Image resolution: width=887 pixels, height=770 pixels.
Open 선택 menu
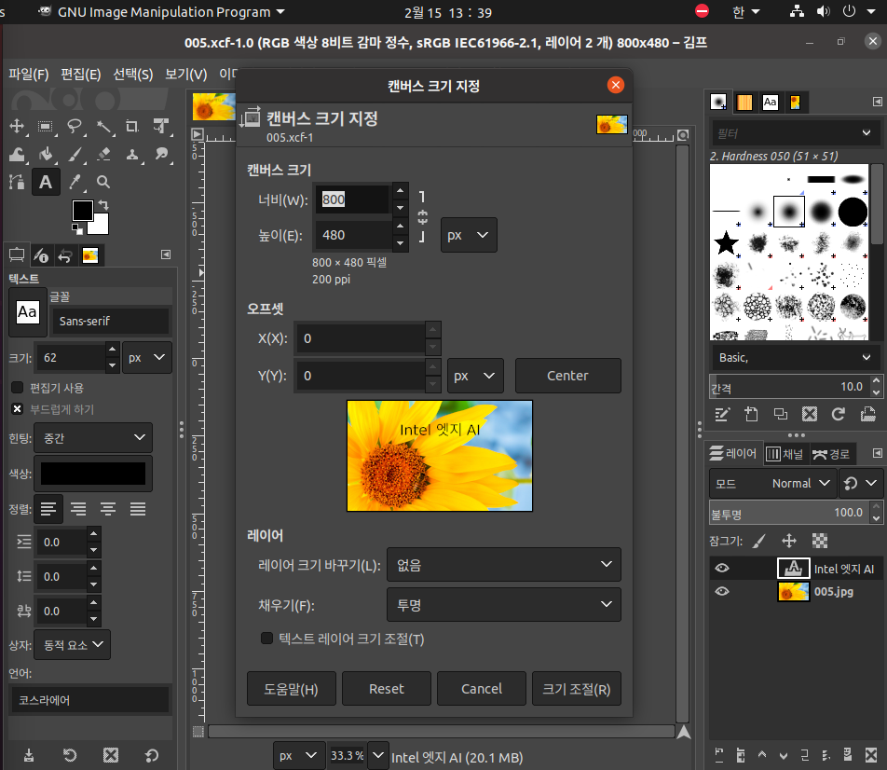click(133, 75)
